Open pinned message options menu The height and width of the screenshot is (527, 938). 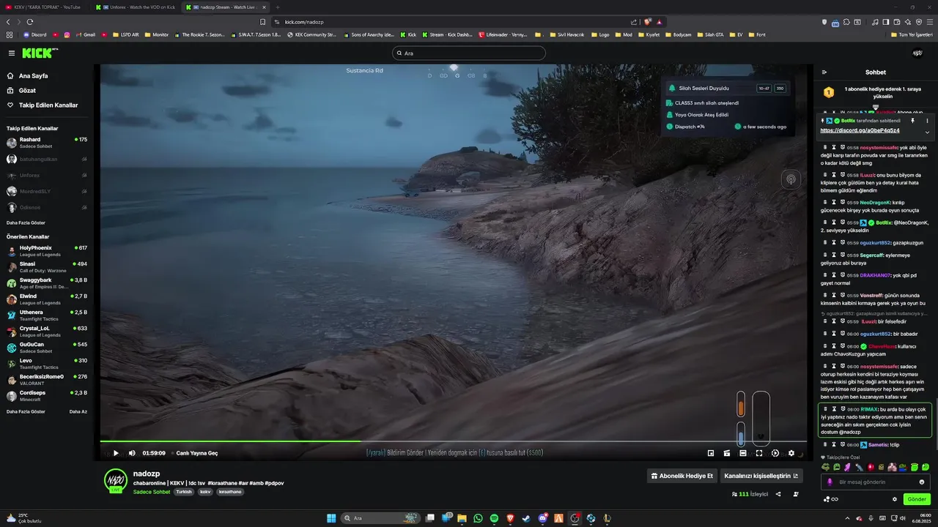(x=927, y=120)
